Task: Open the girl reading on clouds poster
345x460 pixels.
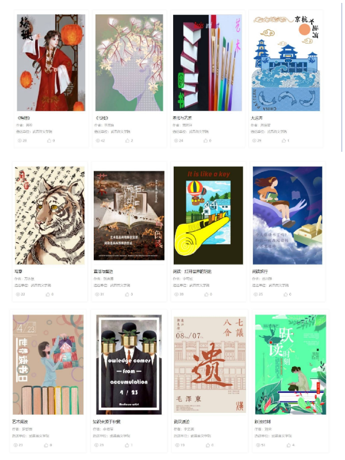Action: [287, 215]
